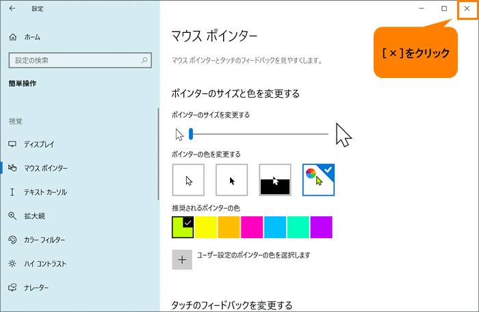The width and height of the screenshot is (479, 312).
Task: Choose the magenta pointer color swatch
Action: tap(252, 227)
